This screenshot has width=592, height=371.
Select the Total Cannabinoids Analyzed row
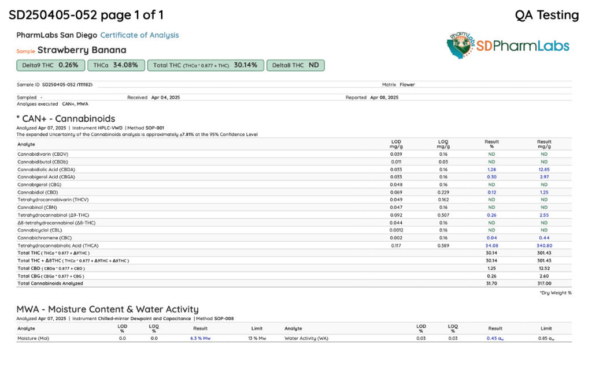pos(294,283)
